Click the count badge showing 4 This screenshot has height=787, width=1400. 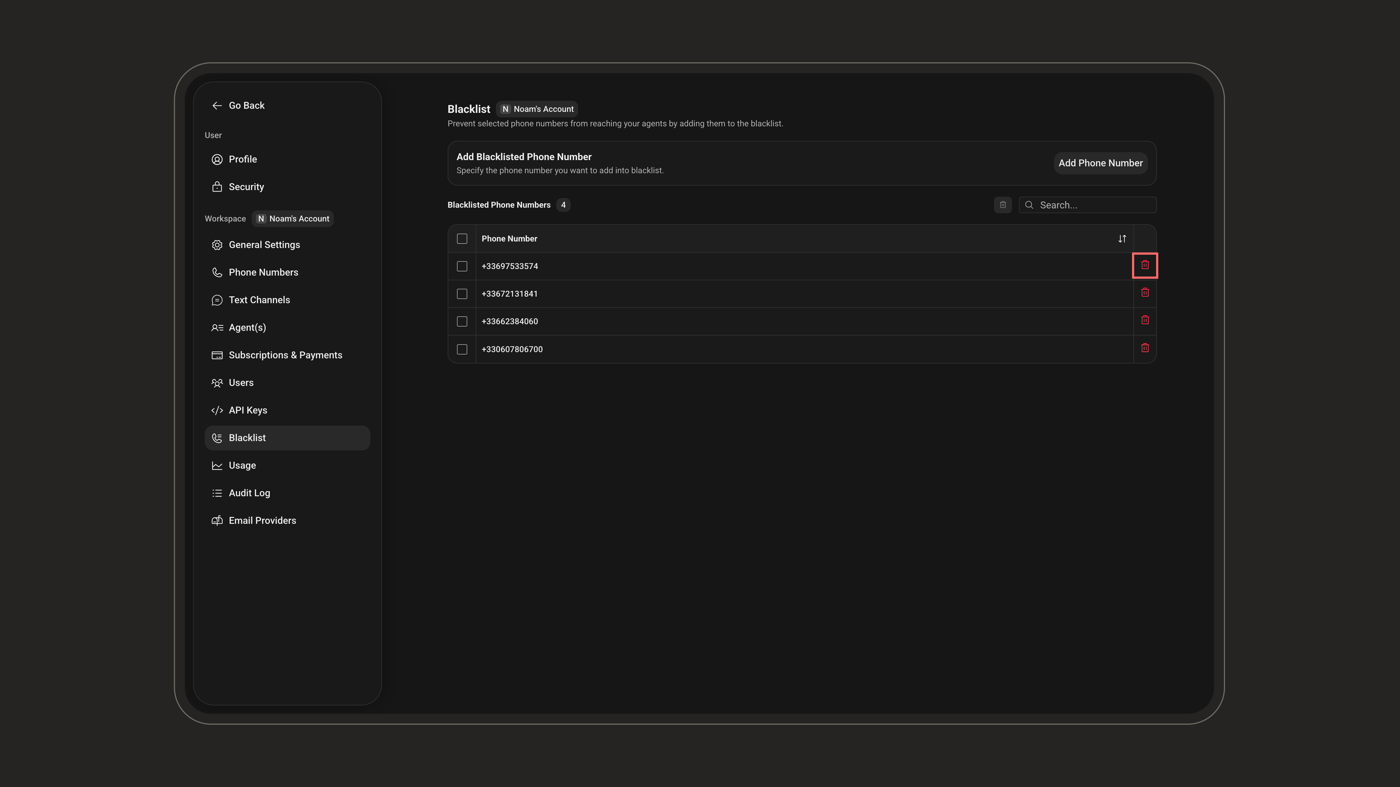tap(563, 205)
